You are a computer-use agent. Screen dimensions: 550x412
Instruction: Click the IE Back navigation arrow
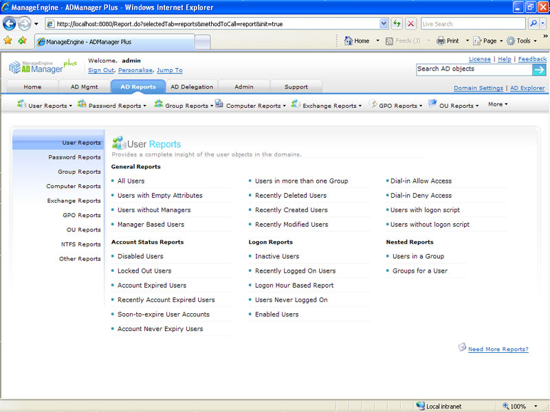click(x=10, y=24)
